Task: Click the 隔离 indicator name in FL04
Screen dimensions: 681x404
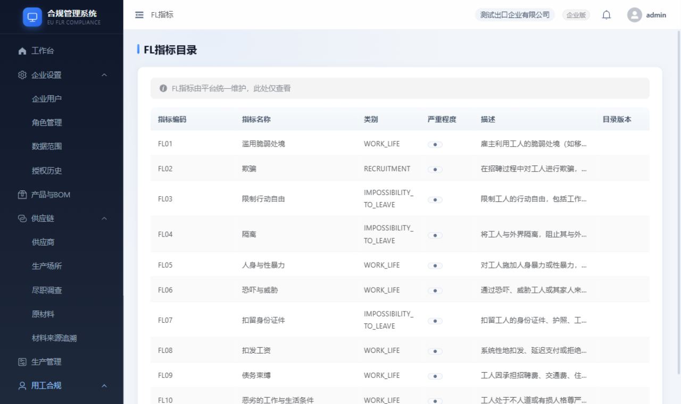Action: tap(249, 234)
